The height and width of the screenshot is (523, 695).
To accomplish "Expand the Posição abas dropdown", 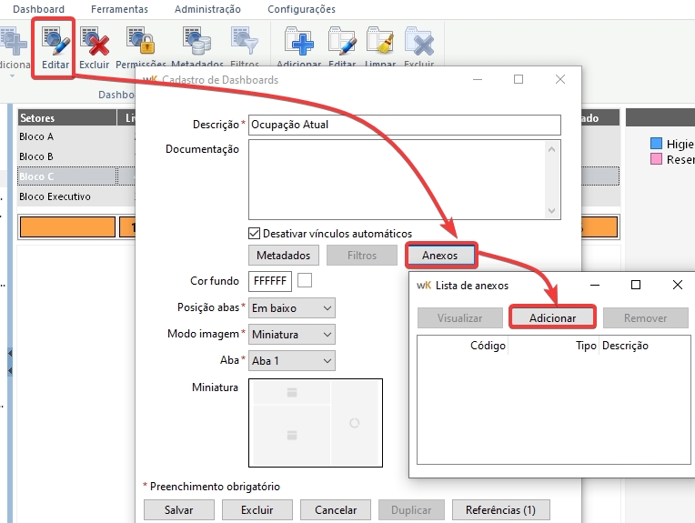I will click(x=292, y=308).
